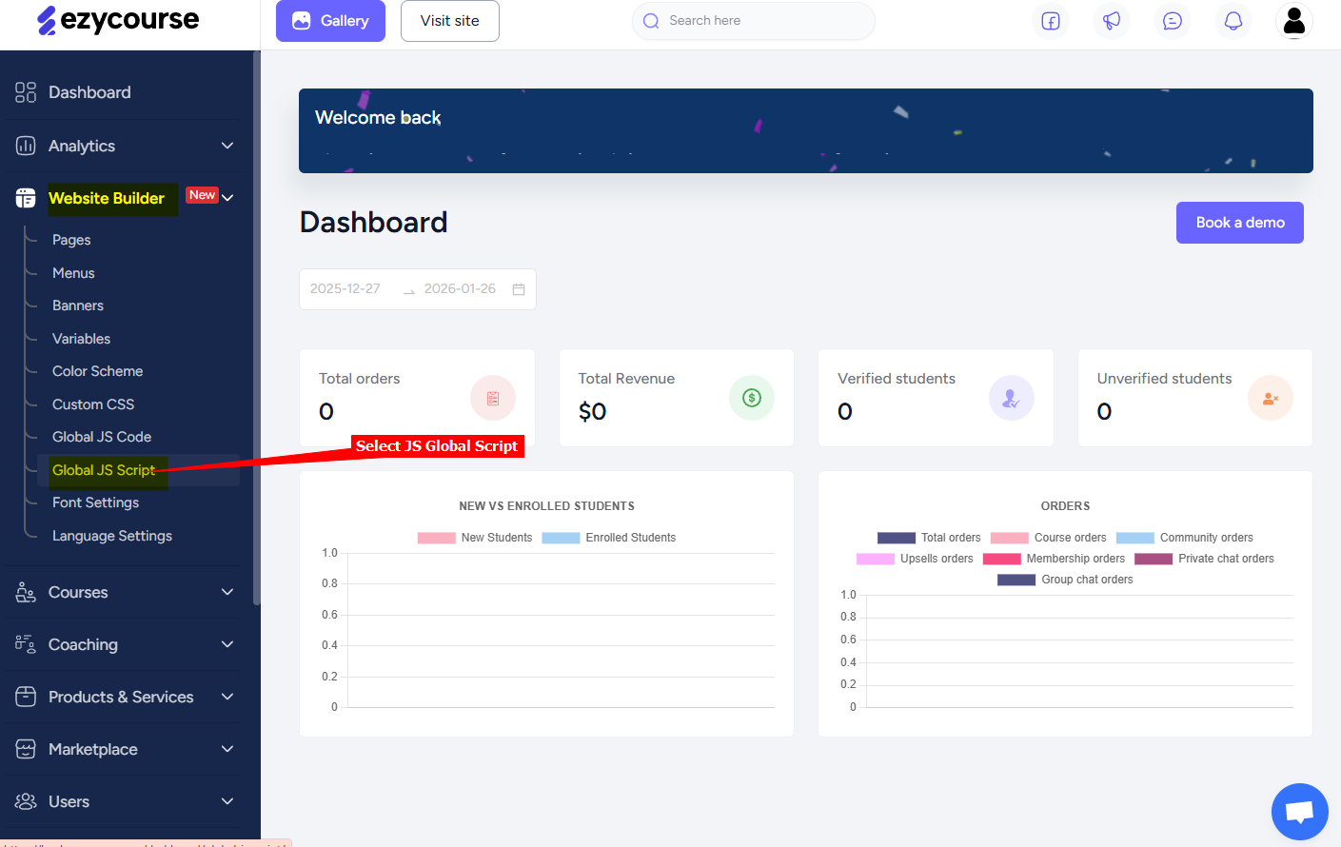
Task: Open the support chat bubble at bottom right
Action: coord(1299,811)
